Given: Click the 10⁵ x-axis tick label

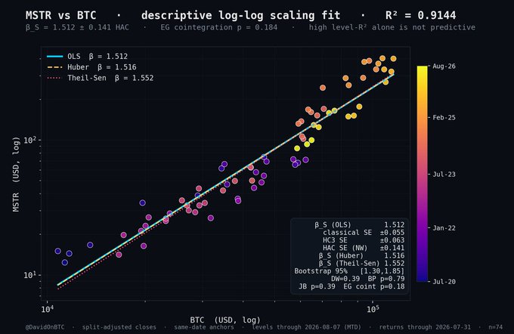Looking at the screenshot, I should (x=373, y=309).
